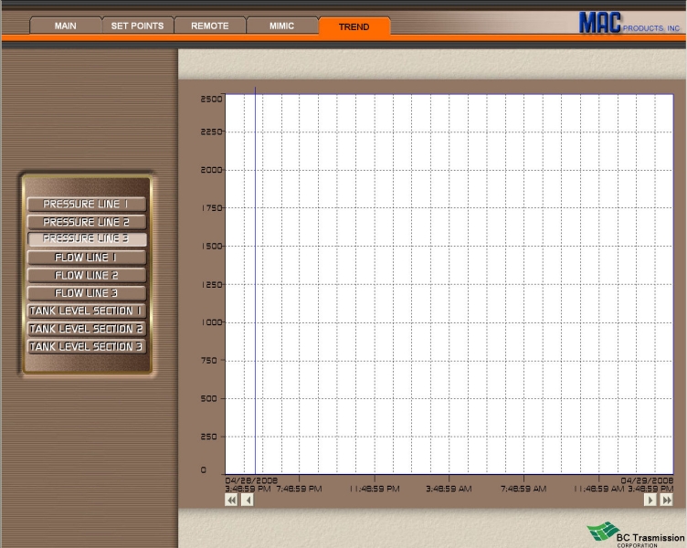
Task: Click the 04/29/2008 end date label
Action: pyautogui.click(x=647, y=480)
